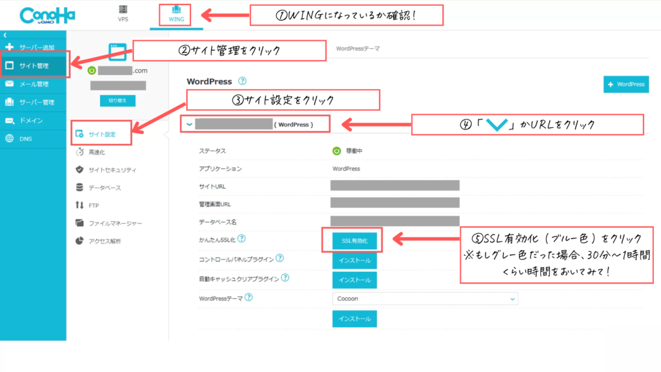661x372 pixels.
Task: Open サイト管理 in the sidebar
Action: click(34, 65)
